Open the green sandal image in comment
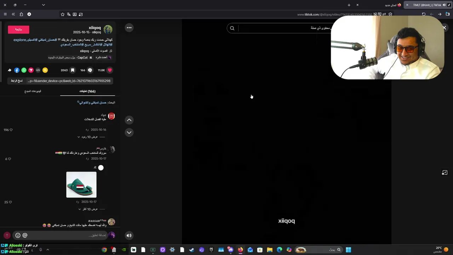 tap(81, 185)
